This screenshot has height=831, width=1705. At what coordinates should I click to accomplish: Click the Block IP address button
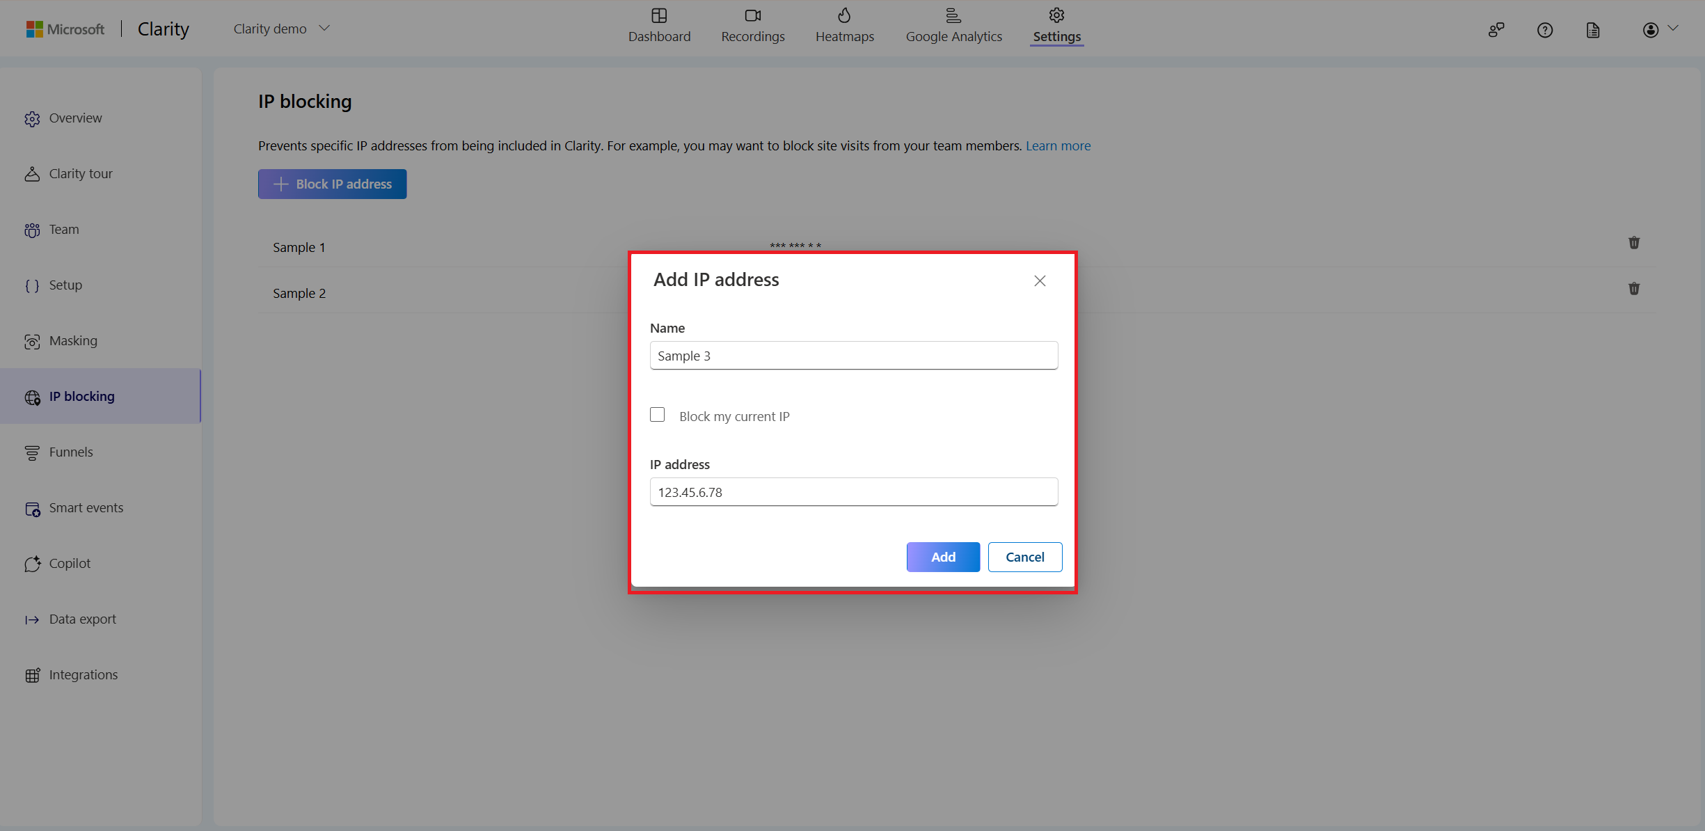pyautogui.click(x=332, y=184)
